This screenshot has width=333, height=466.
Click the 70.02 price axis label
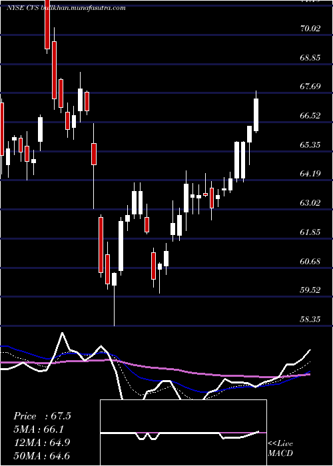point(310,29)
